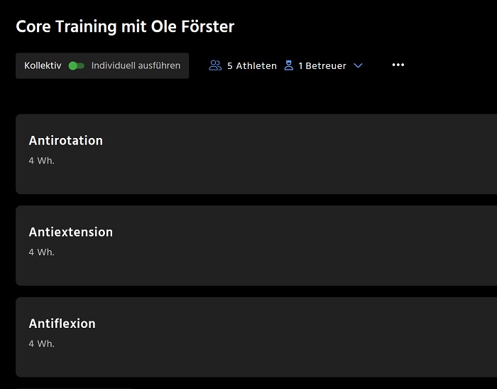Open the three-dots more options menu
The height and width of the screenshot is (389, 497).
pyautogui.click(x=398, y=65)
